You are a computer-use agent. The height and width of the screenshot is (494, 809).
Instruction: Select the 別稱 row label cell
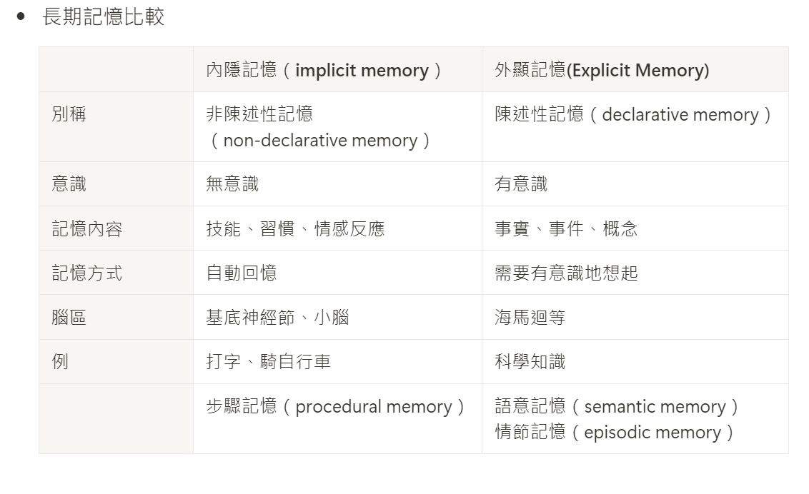[69, 114]
